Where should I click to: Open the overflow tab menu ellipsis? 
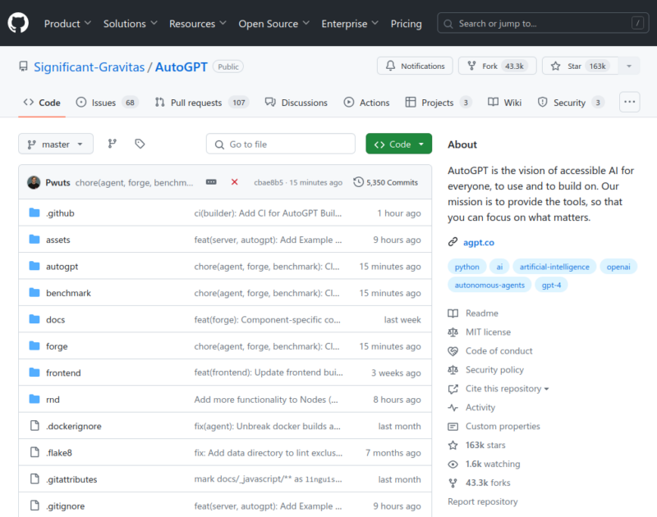click(x=629, y=101)
